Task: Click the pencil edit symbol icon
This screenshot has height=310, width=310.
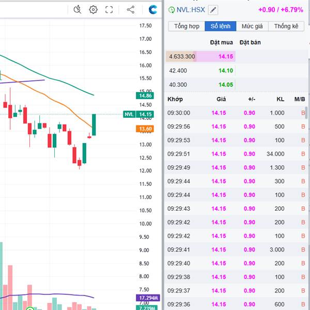Action: coord(213,10)
